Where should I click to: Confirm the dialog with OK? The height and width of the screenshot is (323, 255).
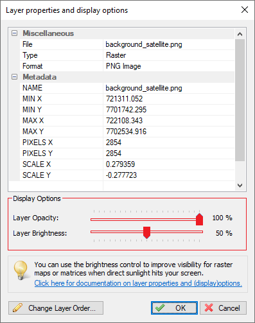pyautogui.click(x=174, y=308)
